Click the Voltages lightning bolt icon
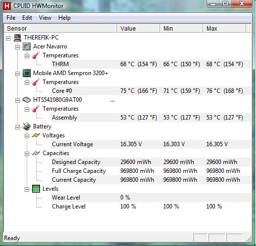 (x=36, y=135)
